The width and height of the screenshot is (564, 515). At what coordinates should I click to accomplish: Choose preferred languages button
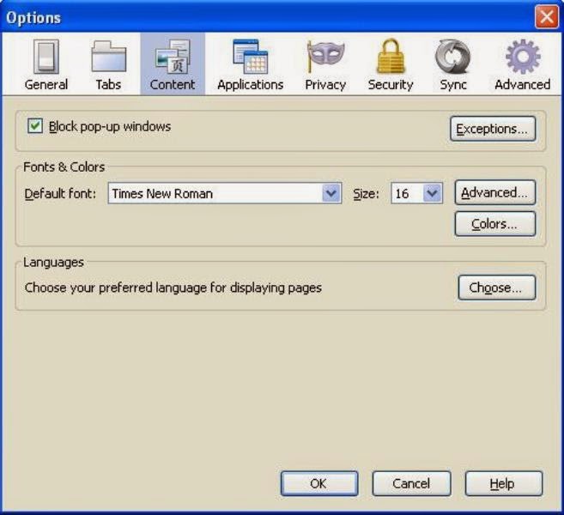(x=497, y=288)
